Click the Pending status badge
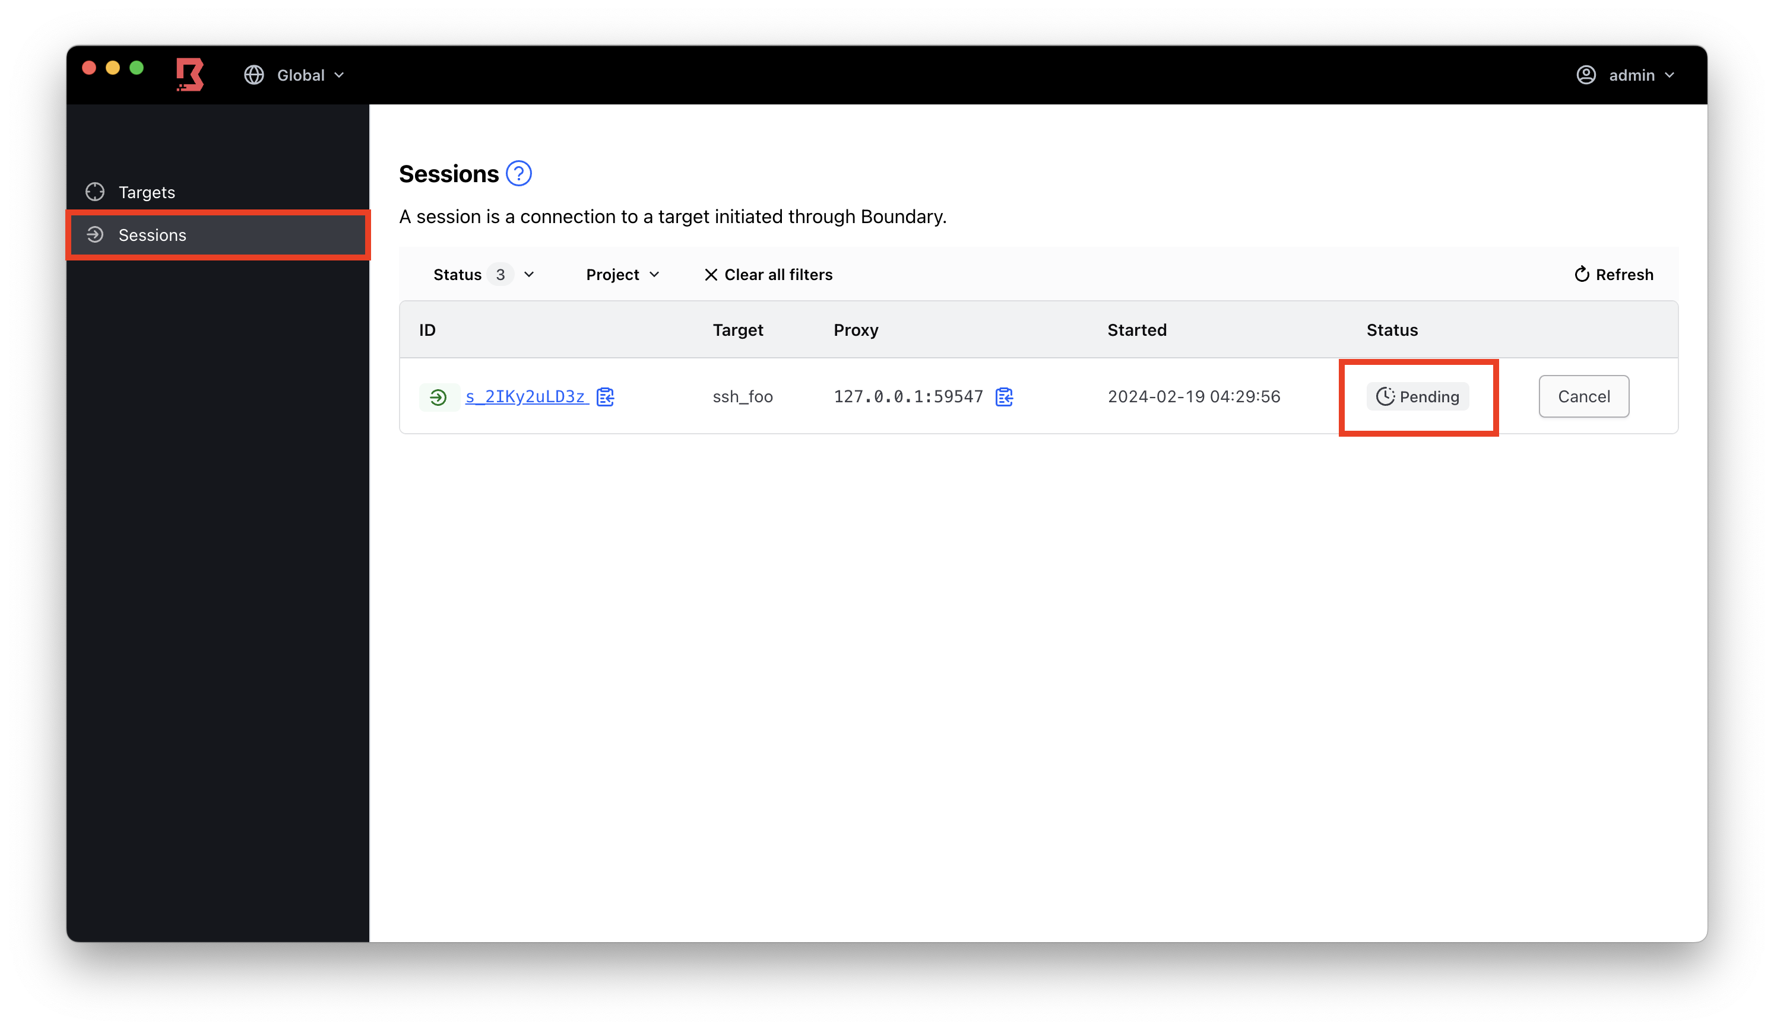The image size is (1774, 1030). (1417, 397)
